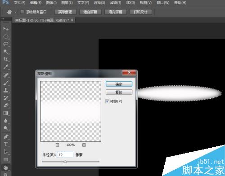Select the Brush tool
This screenshot has width=225, height=176.
(6, 83)
